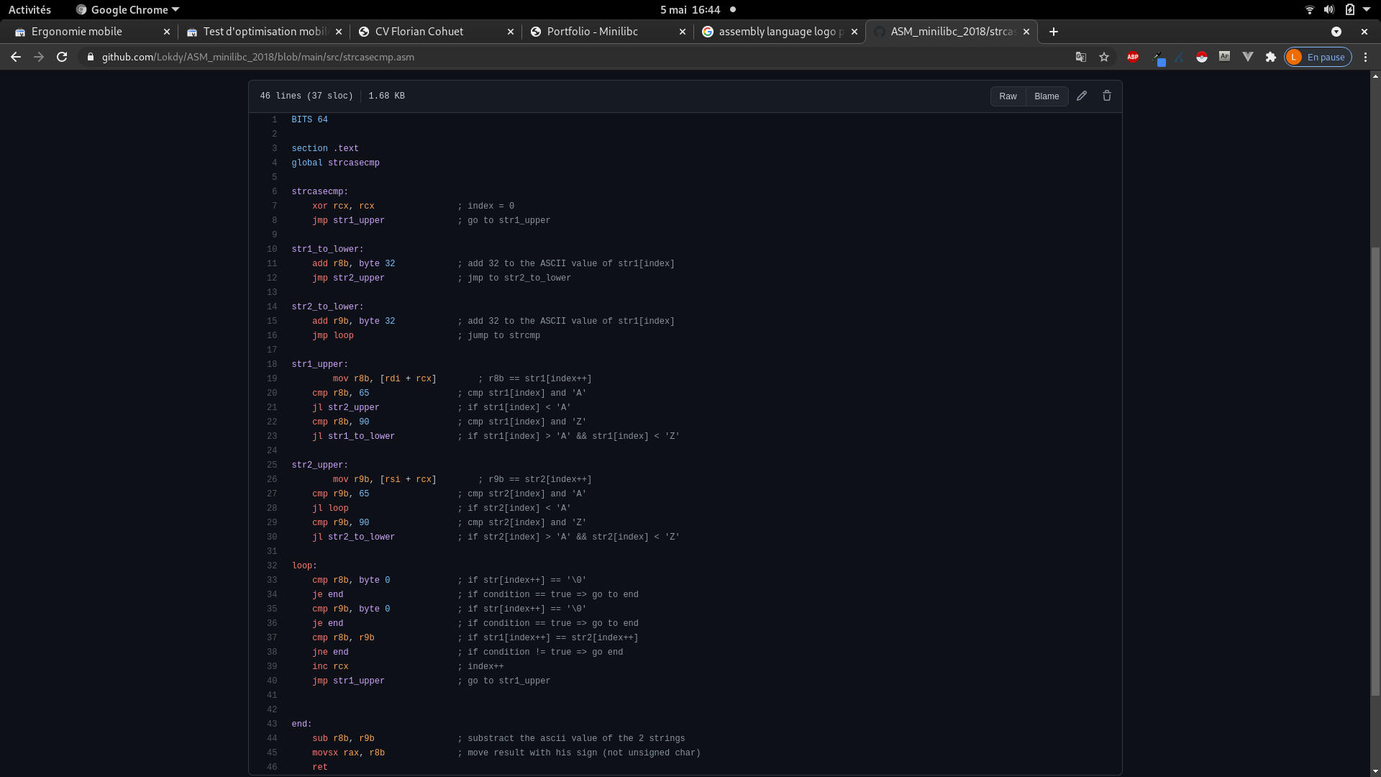Close the CV Florian Cohuet tab
Image resolution: width=1381 pixels, height=777 pixels.
tap(511, 32)
